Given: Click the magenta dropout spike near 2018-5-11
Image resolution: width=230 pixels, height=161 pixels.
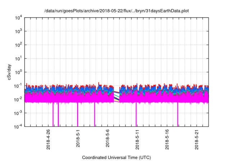Looking at the screenshot, I should pos(136,114).
